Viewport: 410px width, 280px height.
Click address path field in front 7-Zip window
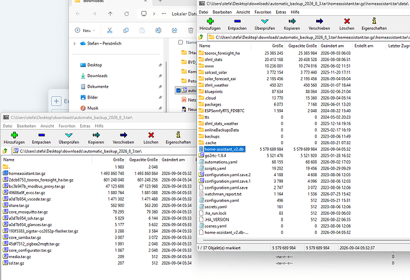coord(308,37)
